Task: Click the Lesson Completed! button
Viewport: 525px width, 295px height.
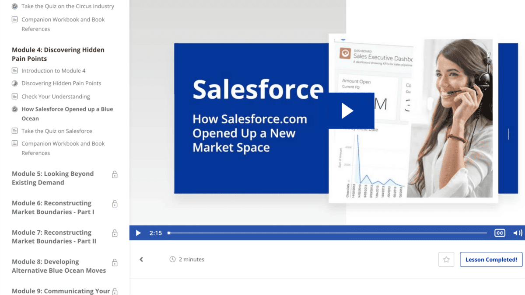Action: (491, 260)
